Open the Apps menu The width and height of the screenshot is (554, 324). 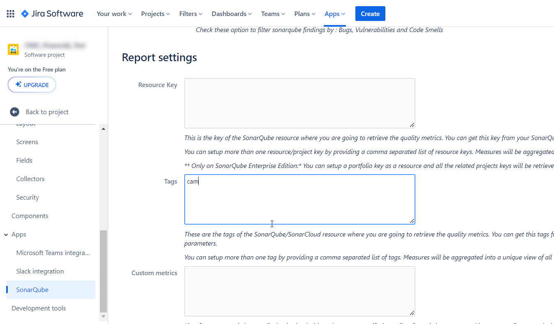pyautogui.click(x=335, y=14)
